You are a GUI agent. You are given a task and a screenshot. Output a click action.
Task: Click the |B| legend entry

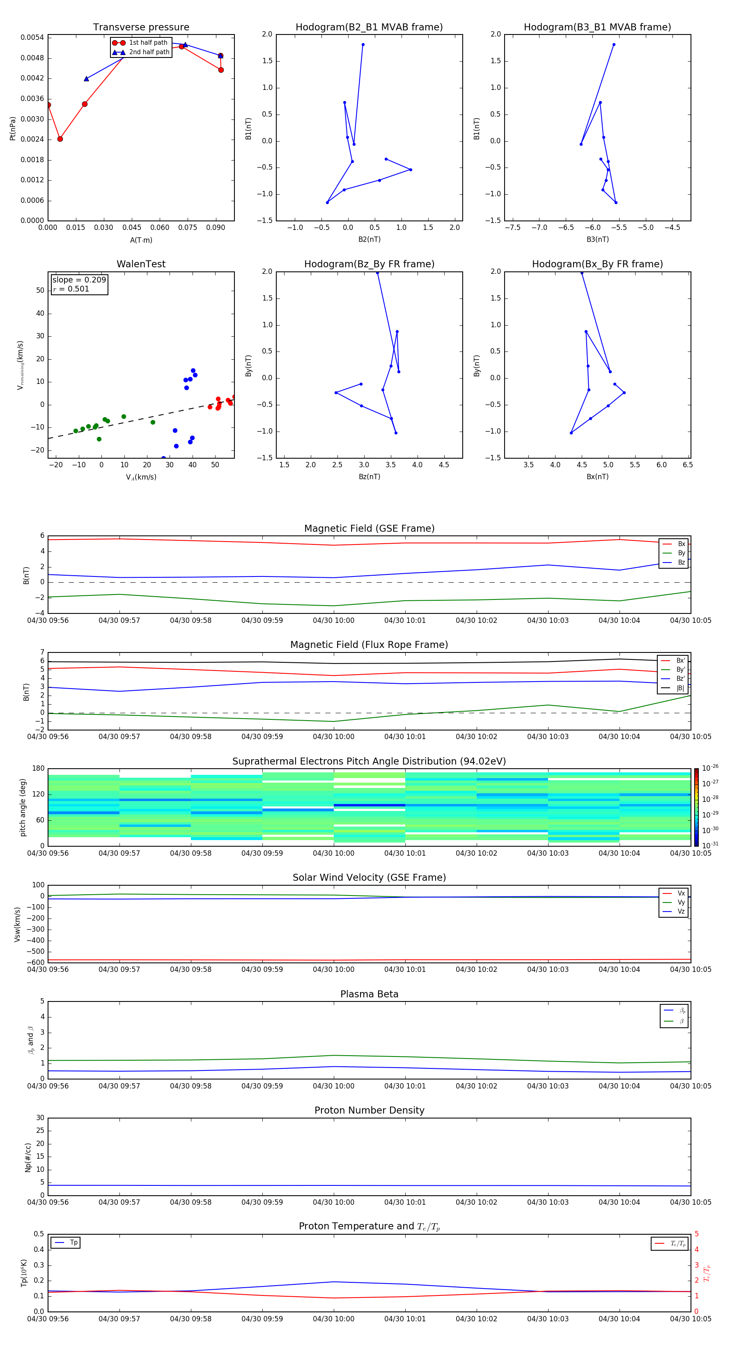[x=673, y=688]
